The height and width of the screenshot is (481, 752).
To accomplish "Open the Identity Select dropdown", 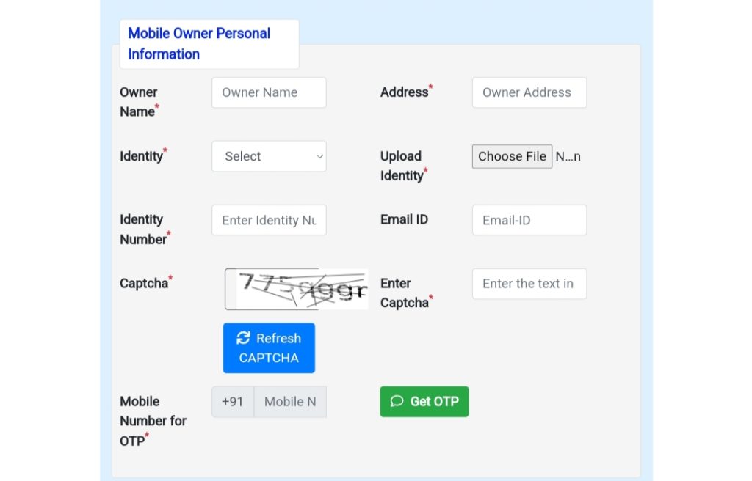I will click(269, 156).
